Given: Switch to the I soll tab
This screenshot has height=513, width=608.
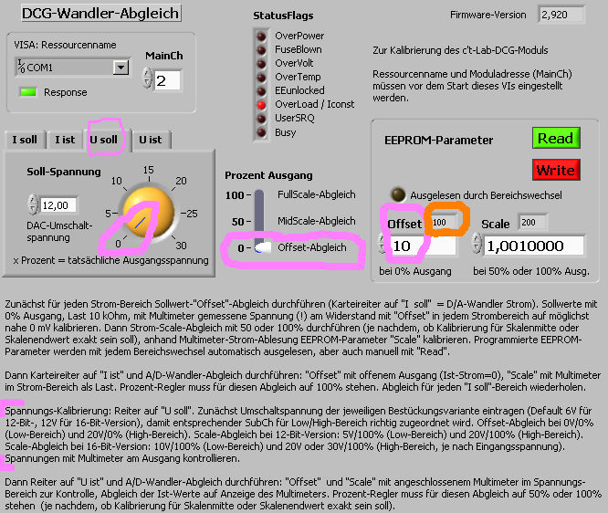Looking at the screenshot, I should tap(25, 140).
